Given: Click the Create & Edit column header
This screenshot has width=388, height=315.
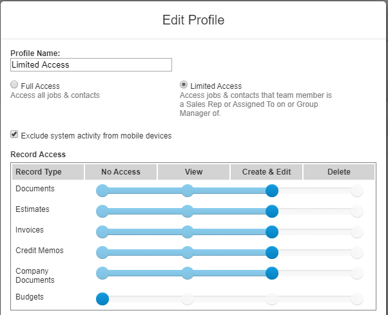Looking at the screenshot, I should pos(266,172).
